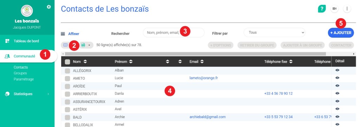Check the box next to BALD
360x127 pixels.
pos(67,118)
